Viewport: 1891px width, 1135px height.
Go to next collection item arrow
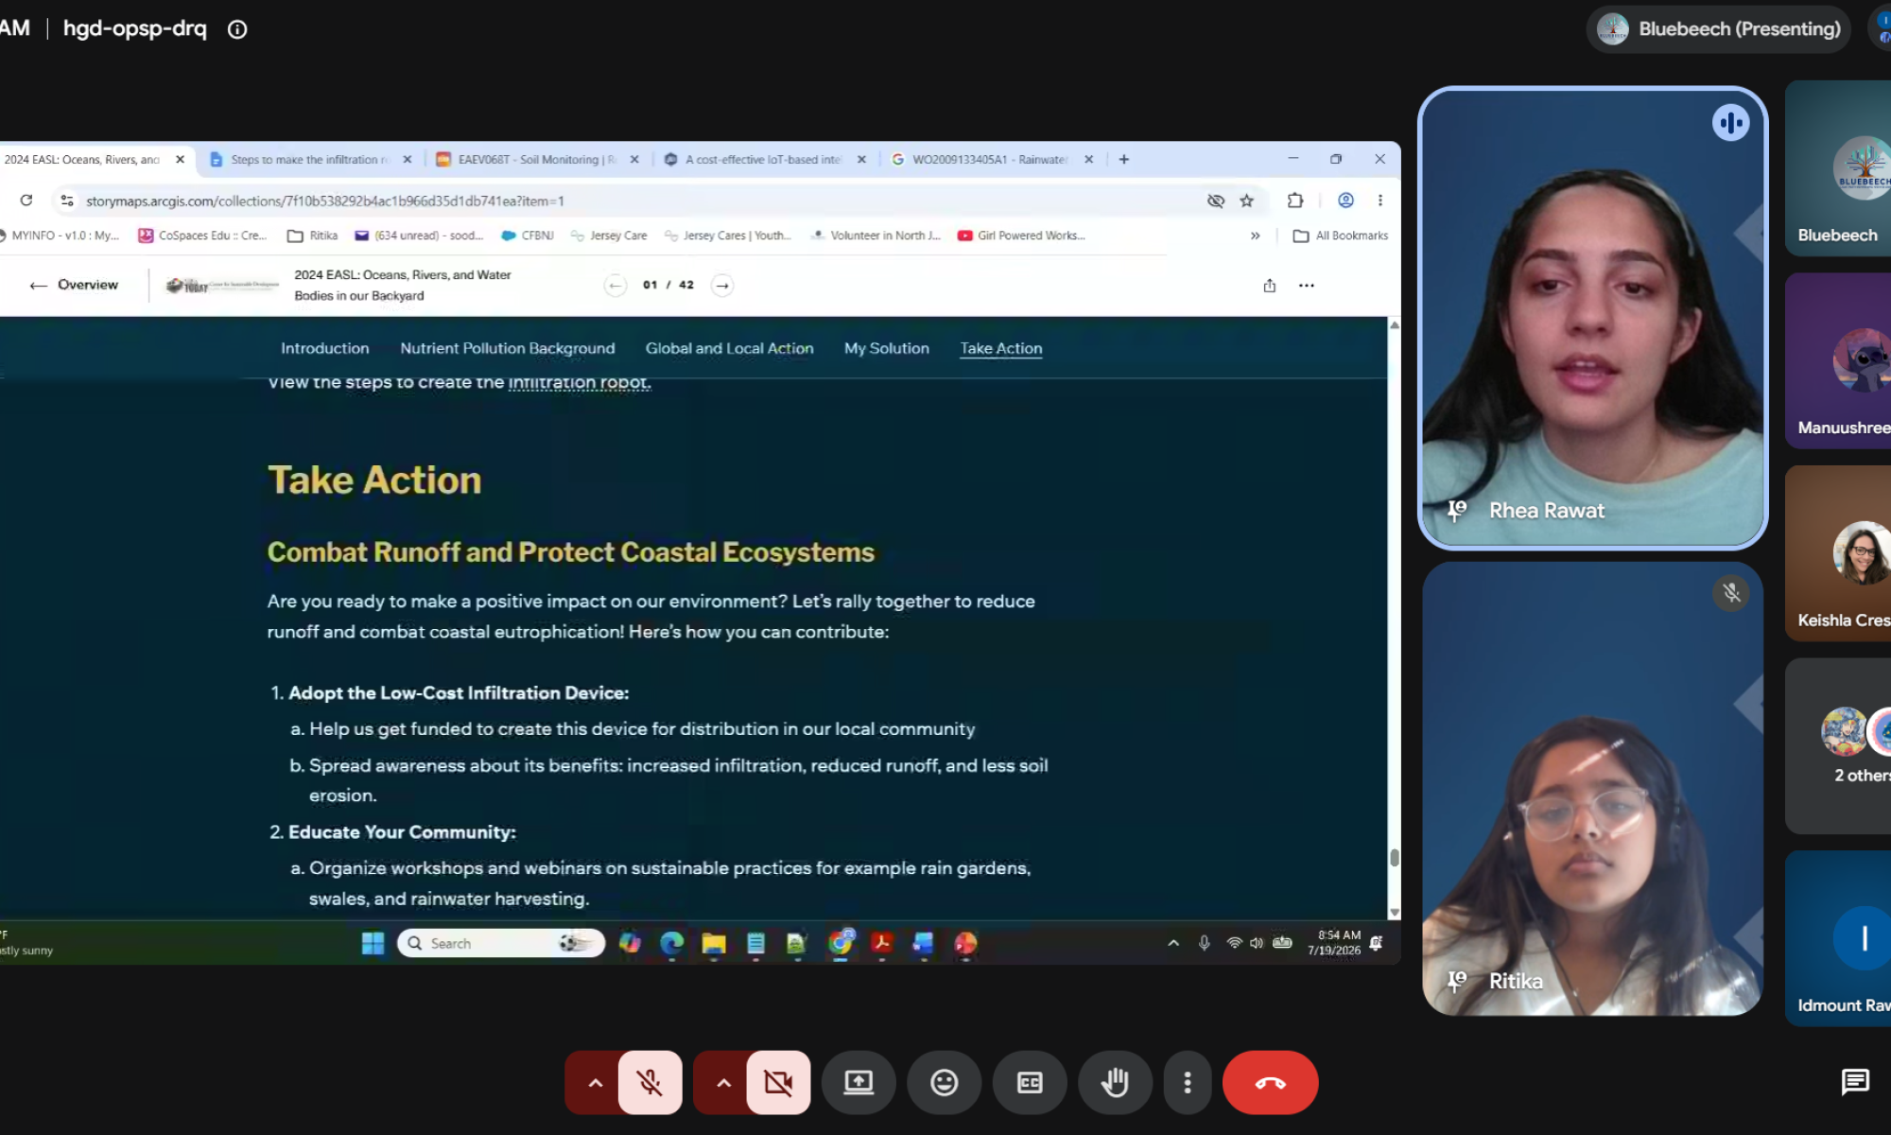(722, 285)
